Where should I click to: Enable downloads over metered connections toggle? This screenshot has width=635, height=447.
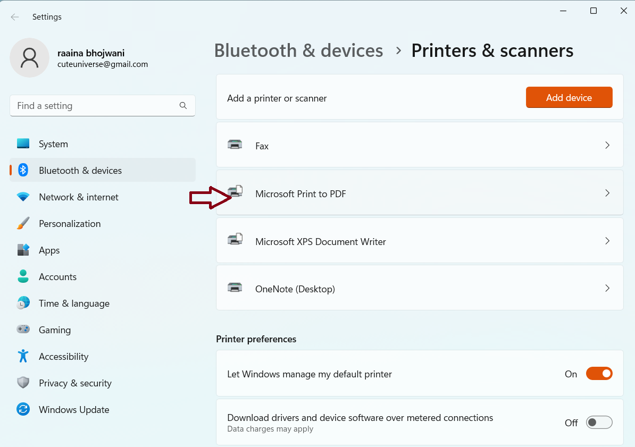tap(599, 423)
